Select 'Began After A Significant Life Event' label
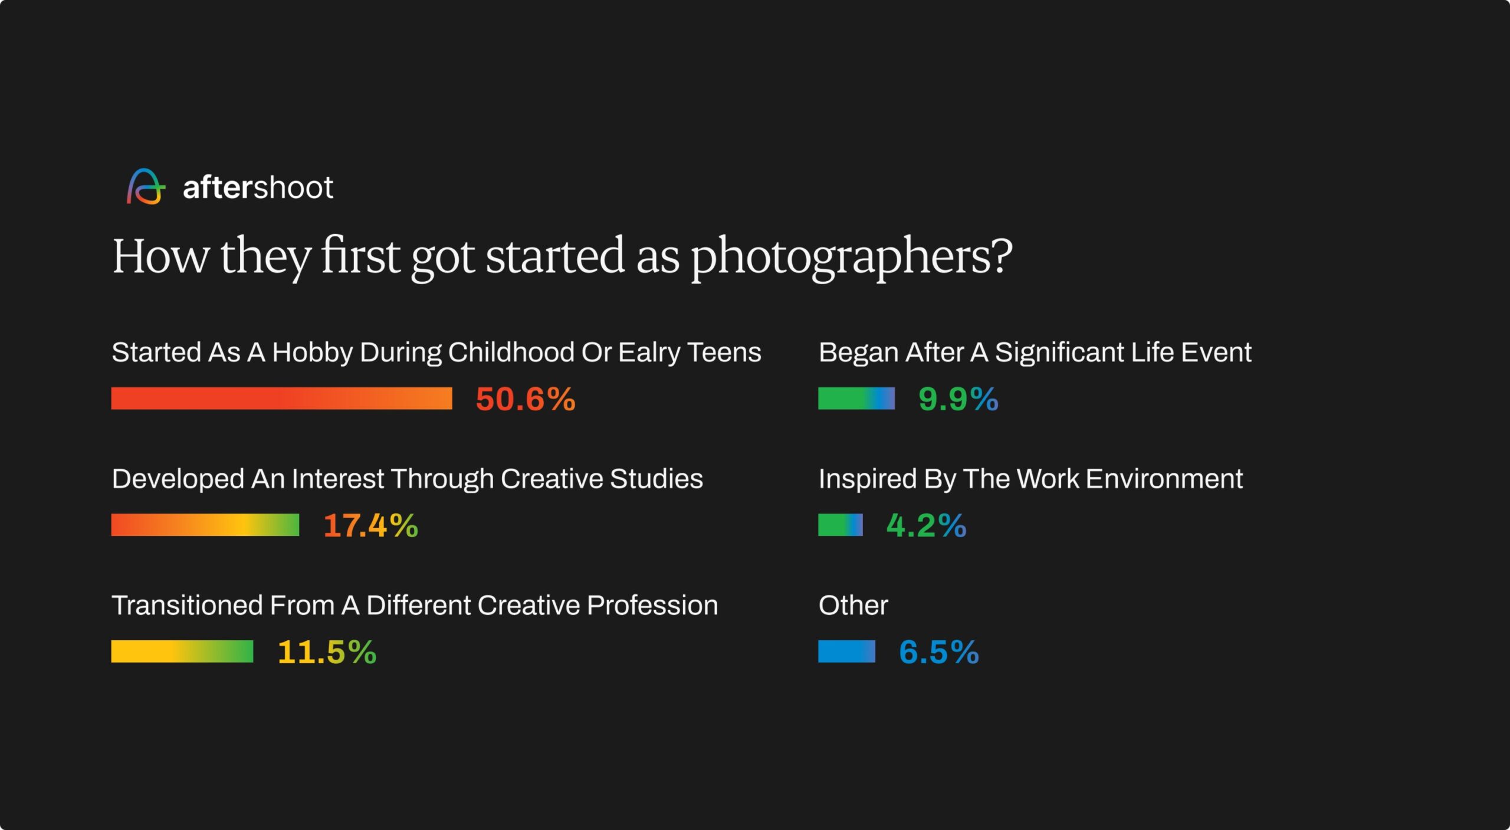This screenshot has height=830, width=1510. tap(1034, 352)
